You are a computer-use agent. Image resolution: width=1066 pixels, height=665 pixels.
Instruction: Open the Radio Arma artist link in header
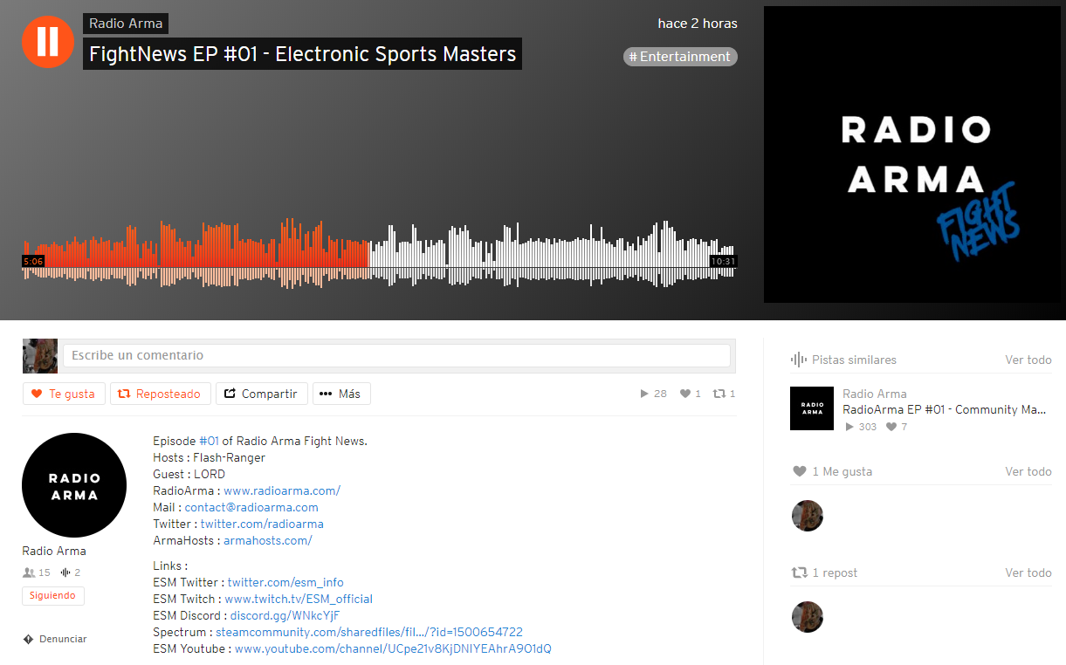point(126,24)
